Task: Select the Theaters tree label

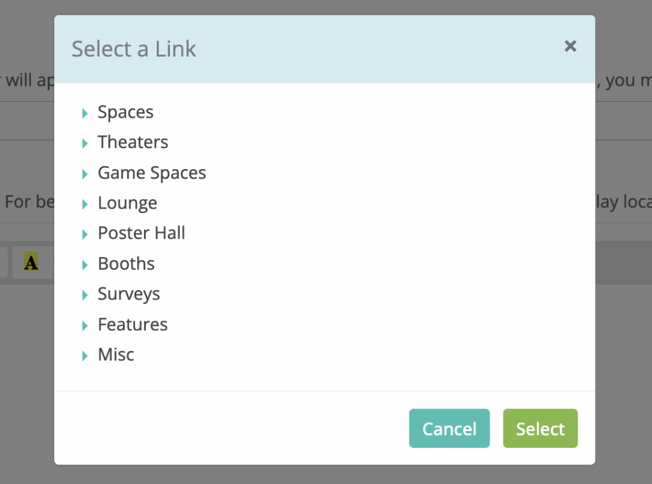Action: point(132,142)
